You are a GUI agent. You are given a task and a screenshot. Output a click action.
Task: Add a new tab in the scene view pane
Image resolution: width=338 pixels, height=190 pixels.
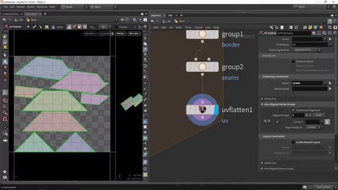coord(45,14)
